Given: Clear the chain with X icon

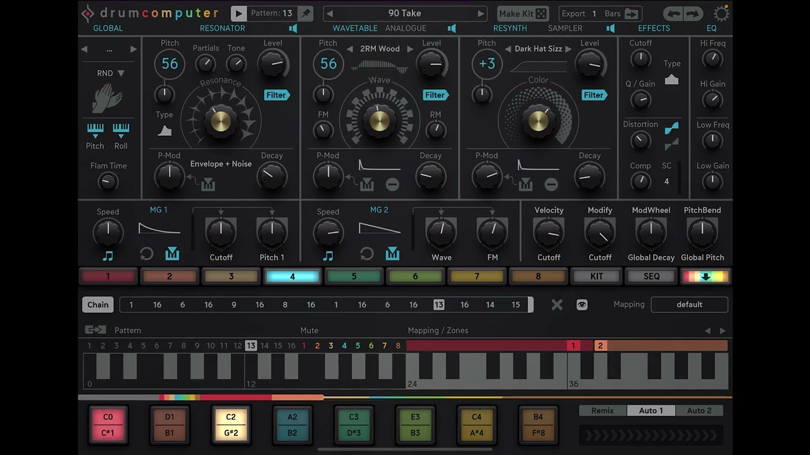Looking at the screenshot, I should click(557, 305).
